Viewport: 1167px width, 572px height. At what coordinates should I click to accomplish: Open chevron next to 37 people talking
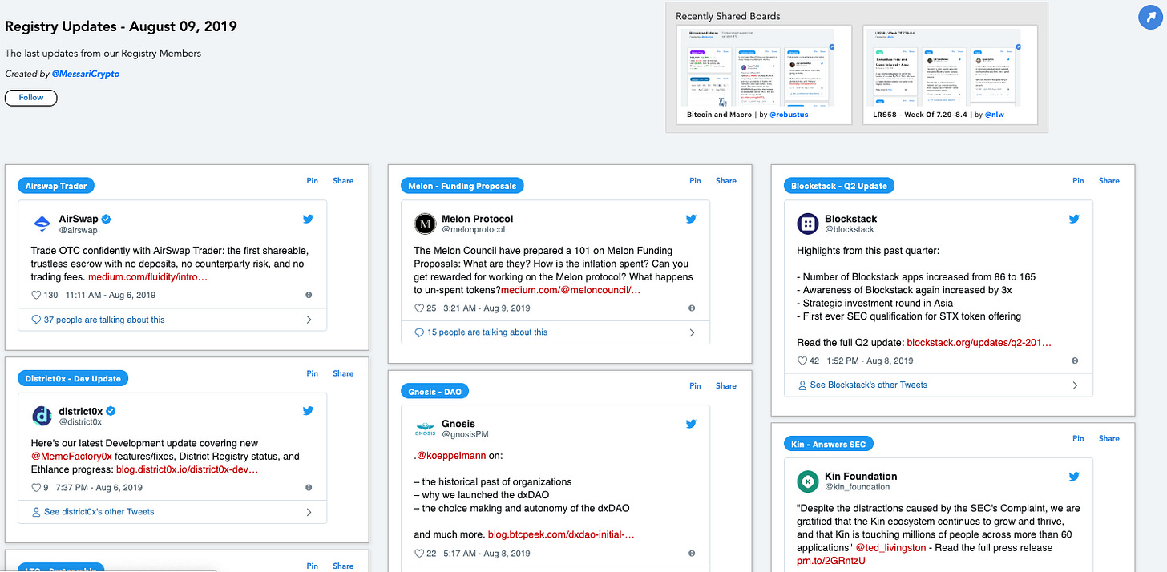[x=309, y=320]
